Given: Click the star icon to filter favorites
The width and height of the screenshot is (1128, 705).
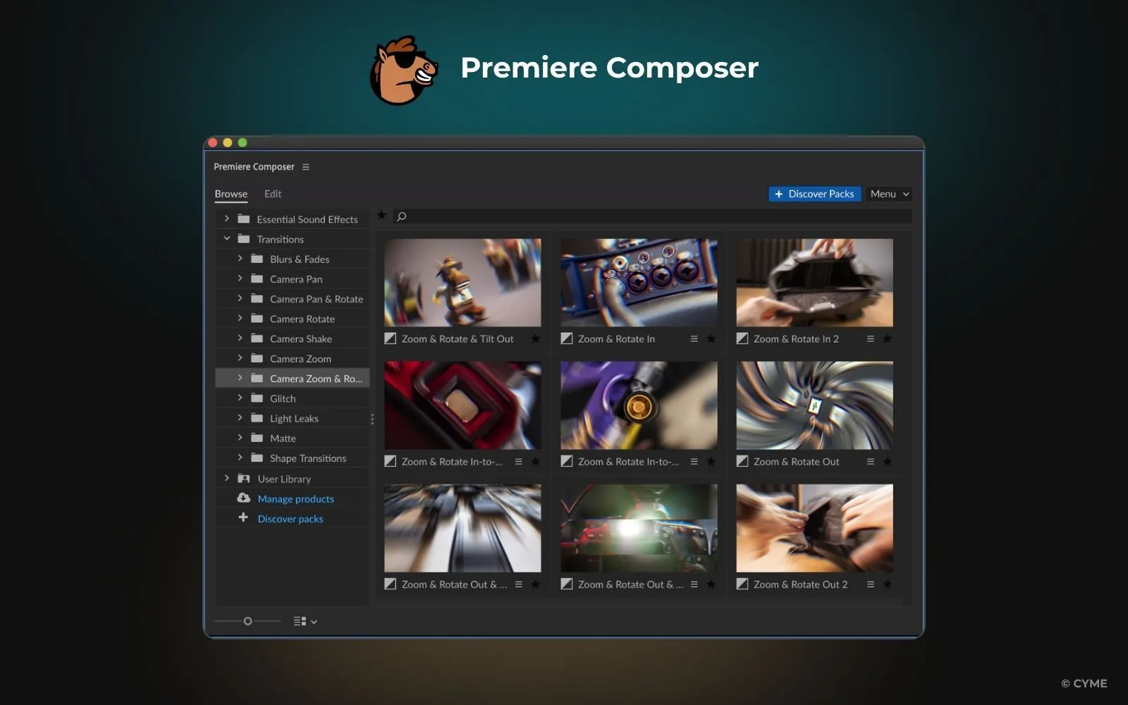Looking at the screenshot, I should (381, 216).
